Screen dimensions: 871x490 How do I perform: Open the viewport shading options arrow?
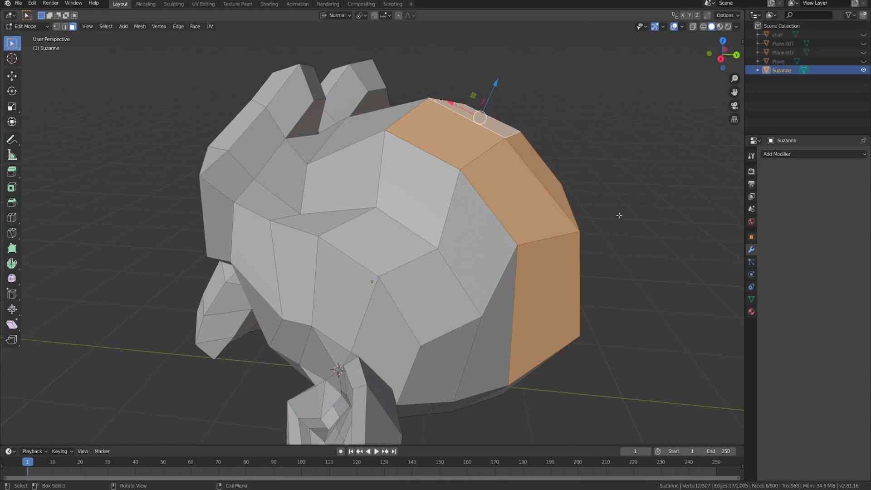pos(736,27)
